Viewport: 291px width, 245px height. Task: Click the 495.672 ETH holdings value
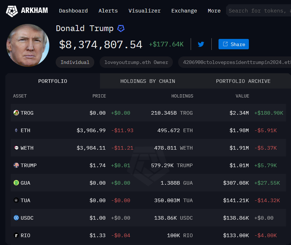pyautogui.click(x=175, y=130)
